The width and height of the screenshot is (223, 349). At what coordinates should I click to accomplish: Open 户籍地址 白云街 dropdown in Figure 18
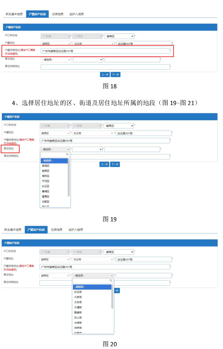(x=94, y=44)
